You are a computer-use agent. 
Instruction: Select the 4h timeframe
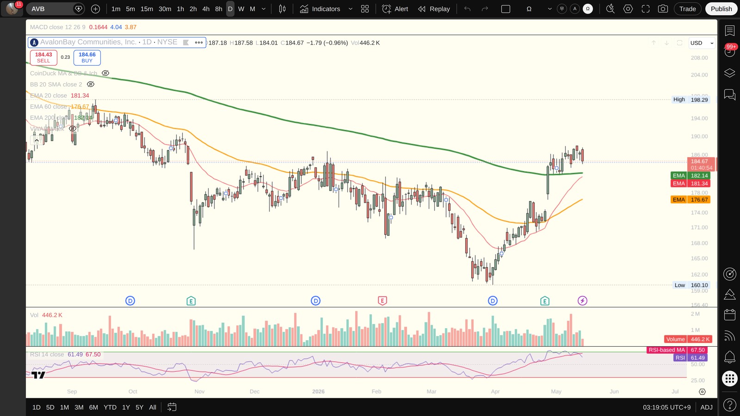click(206, 9)
